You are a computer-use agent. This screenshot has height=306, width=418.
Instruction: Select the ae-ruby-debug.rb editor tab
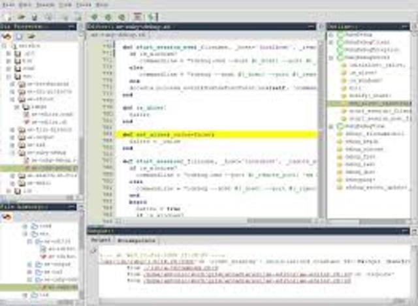(x=118, y=35)
